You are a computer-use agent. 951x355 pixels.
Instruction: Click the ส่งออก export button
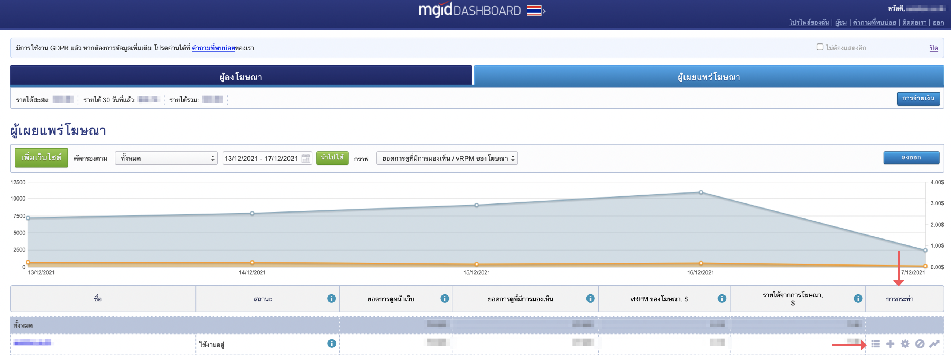point(911,158)
